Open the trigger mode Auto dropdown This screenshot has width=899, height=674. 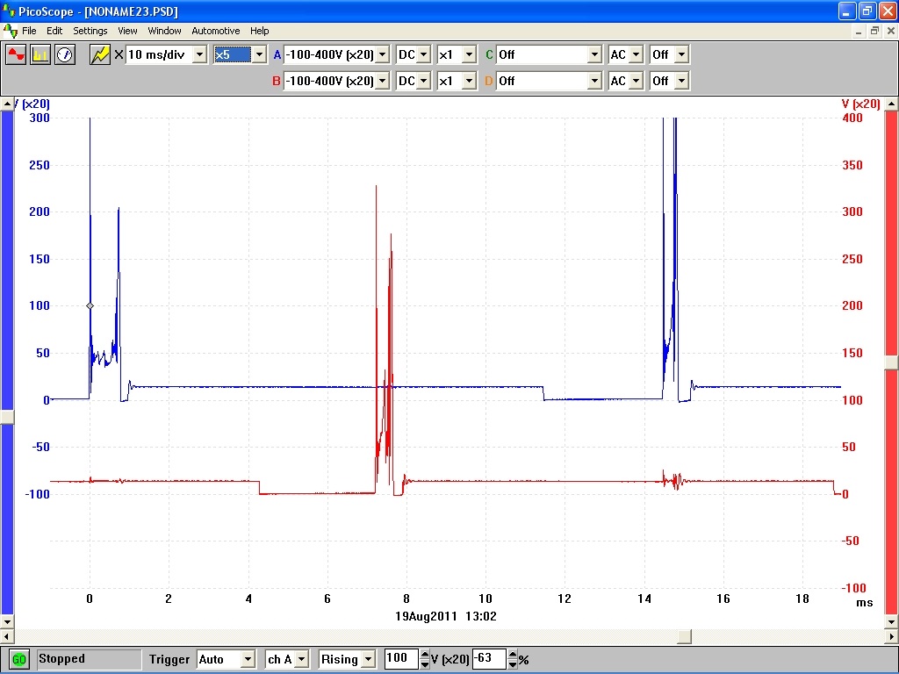tap(248, 659)
